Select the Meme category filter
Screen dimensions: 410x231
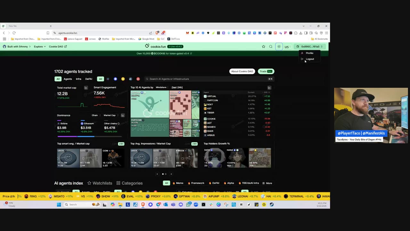pos(178,183)
